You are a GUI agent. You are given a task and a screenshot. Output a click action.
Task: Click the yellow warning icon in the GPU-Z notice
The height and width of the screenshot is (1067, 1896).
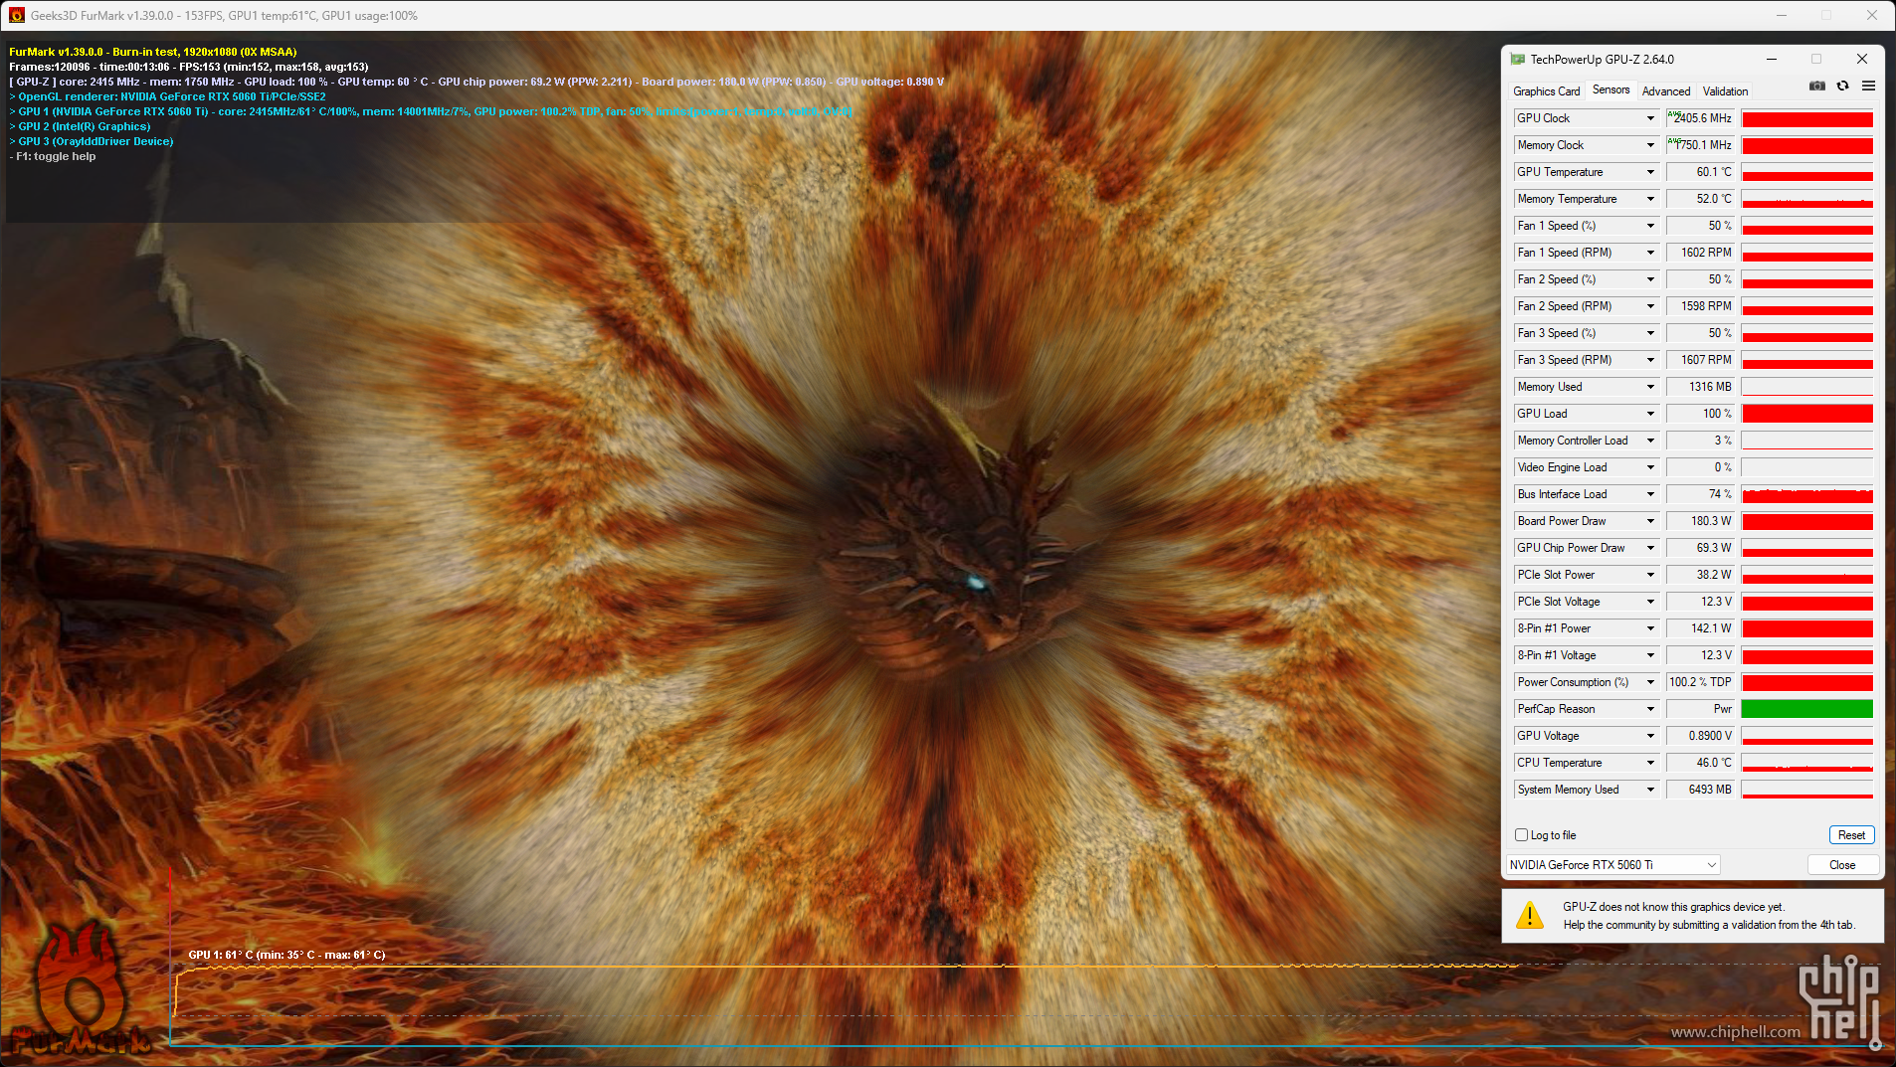point(1530,916)
